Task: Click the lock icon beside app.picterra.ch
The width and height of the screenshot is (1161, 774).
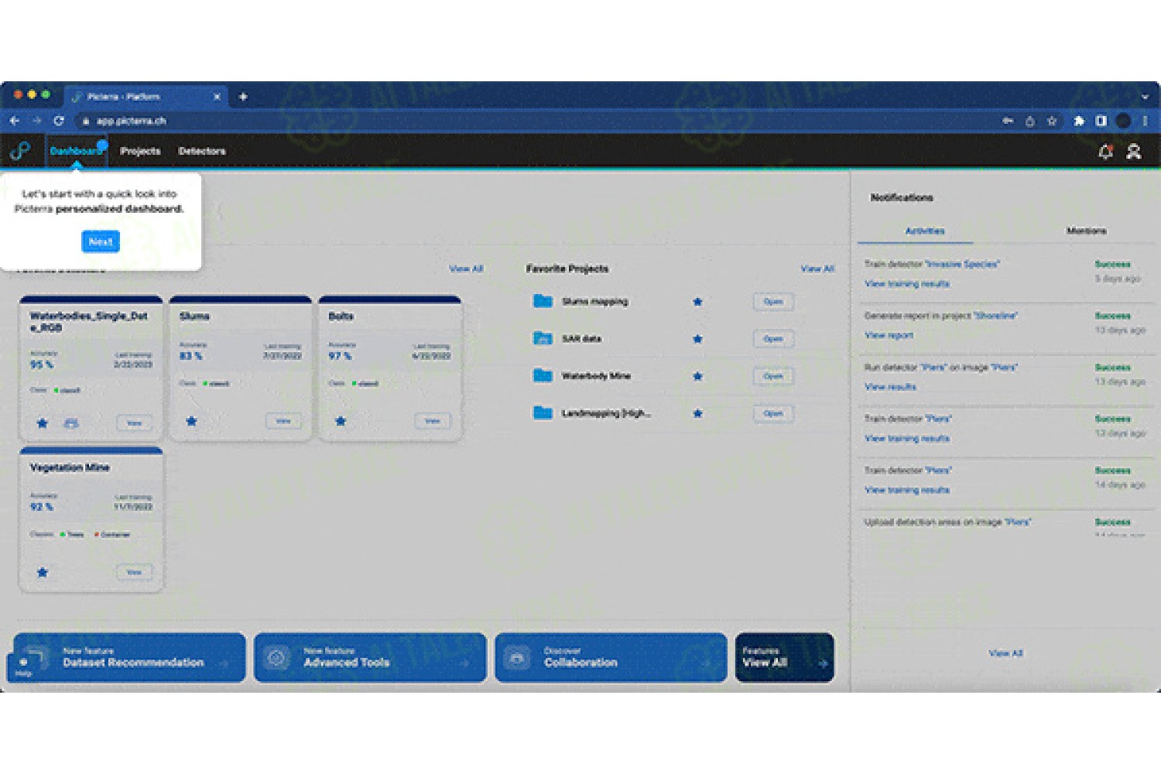Action: (x=86, y=121)
